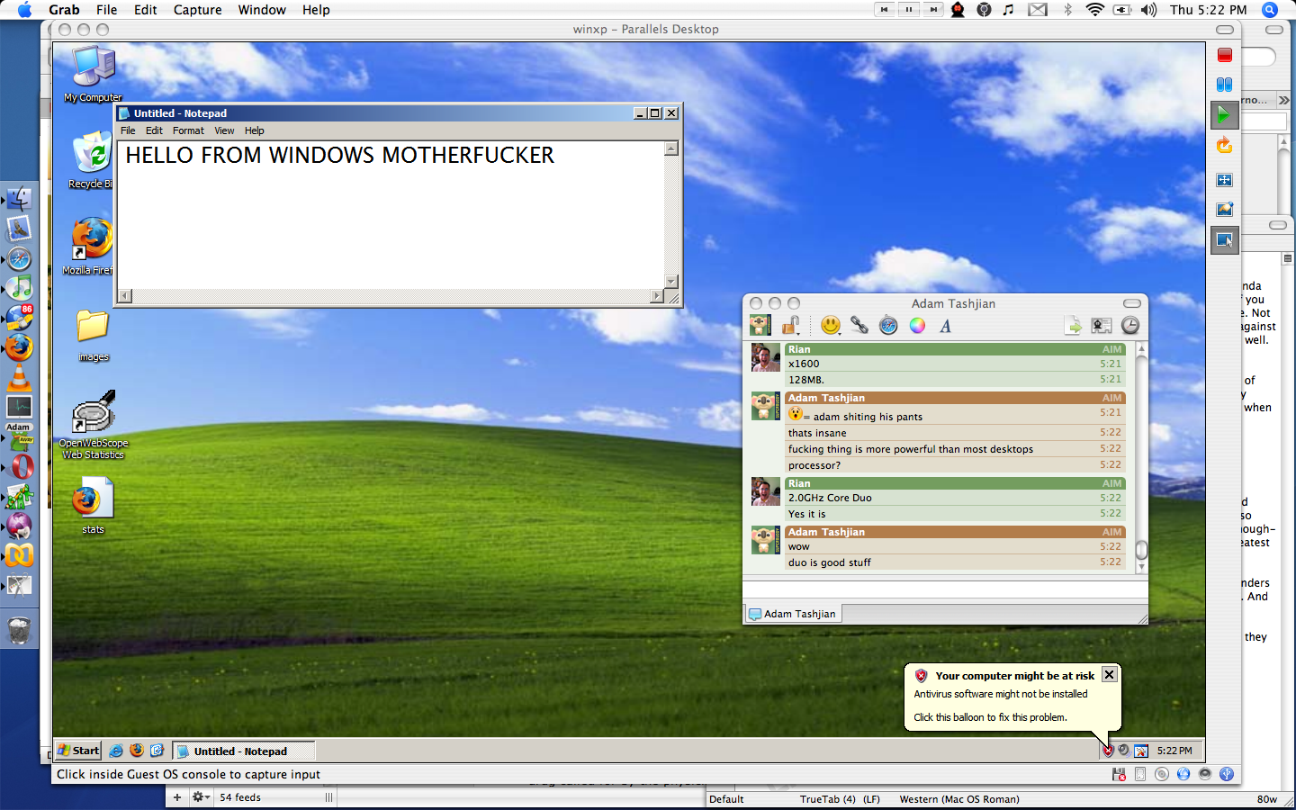The height and width of the screenshot is (810, 1296).
Task: Click the Parallels blue pause VM button
Action: (1224, 85)
